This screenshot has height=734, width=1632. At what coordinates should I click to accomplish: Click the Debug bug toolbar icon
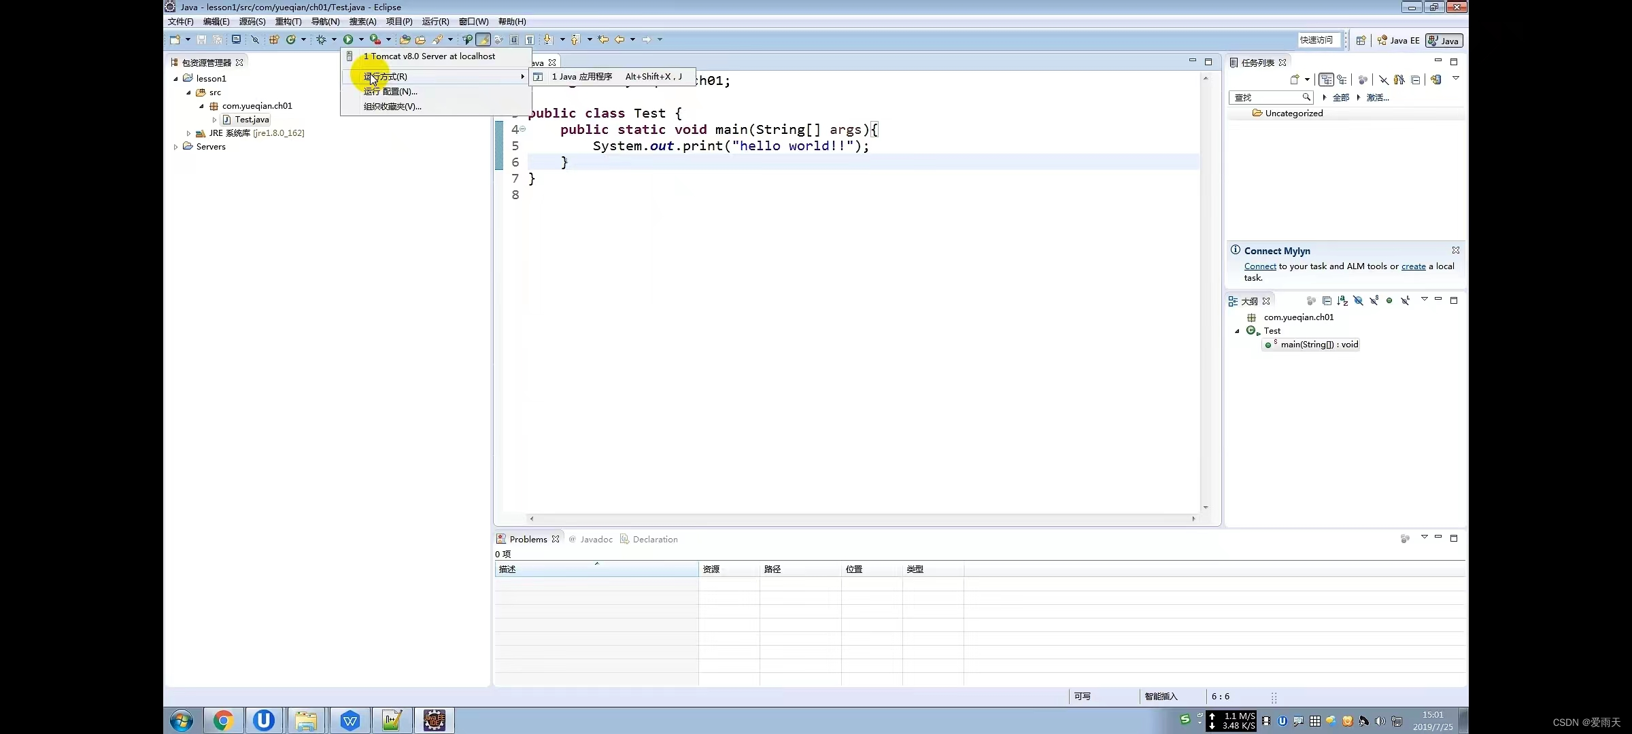(x=322, y=40)
